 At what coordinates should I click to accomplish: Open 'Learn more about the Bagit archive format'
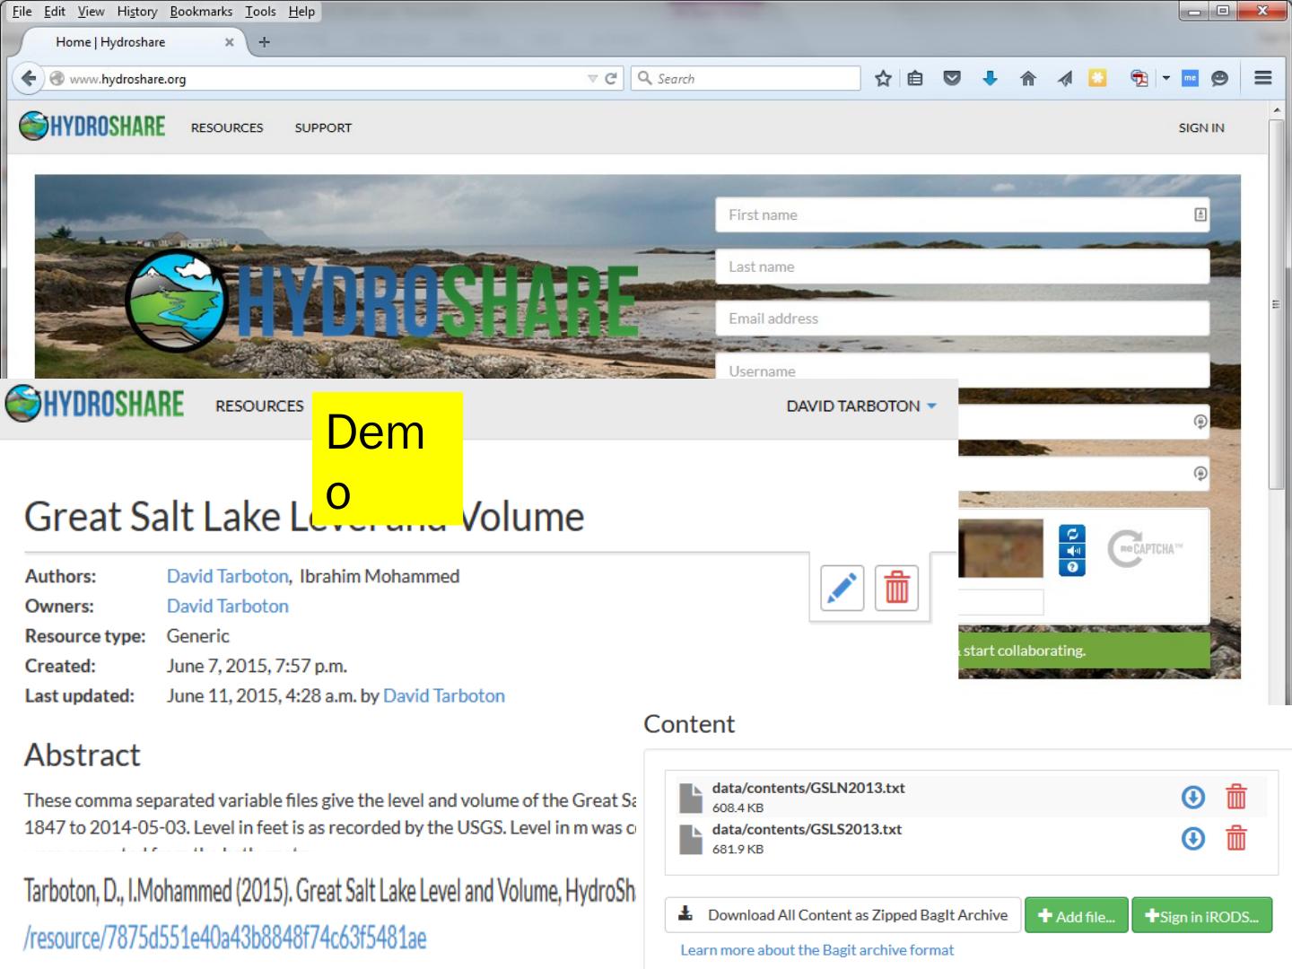tap(816, 949)
